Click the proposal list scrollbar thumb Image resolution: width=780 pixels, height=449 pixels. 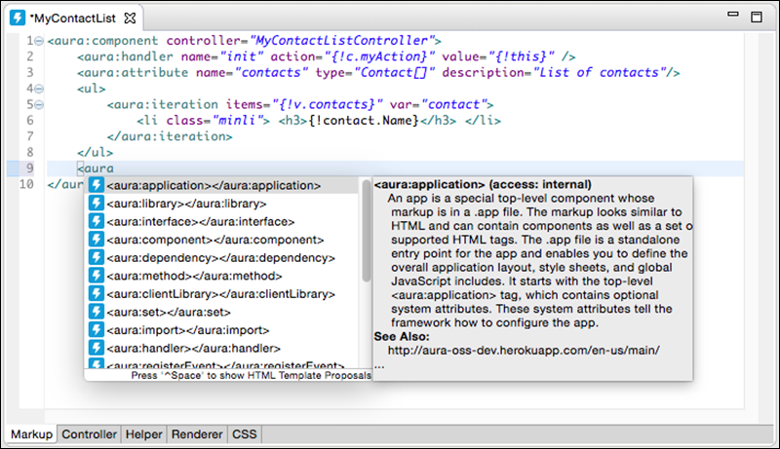[x=367, y=231]
